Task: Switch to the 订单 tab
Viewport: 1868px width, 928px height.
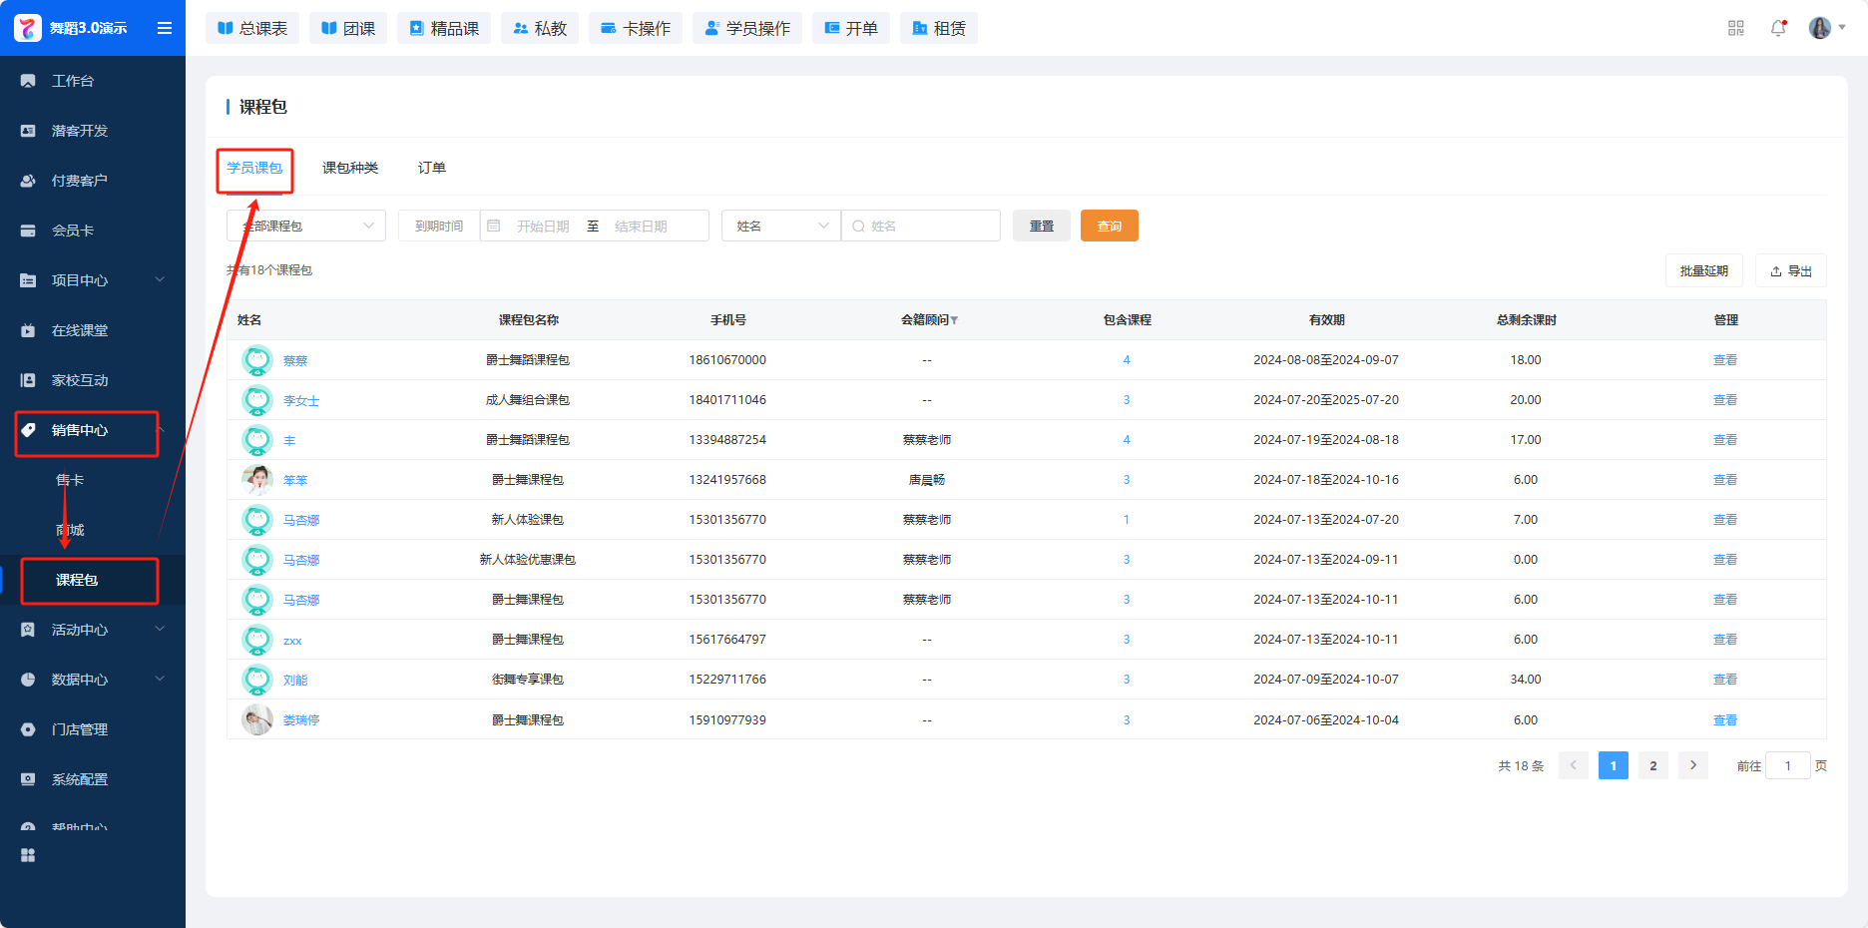Action: (431, 168)
